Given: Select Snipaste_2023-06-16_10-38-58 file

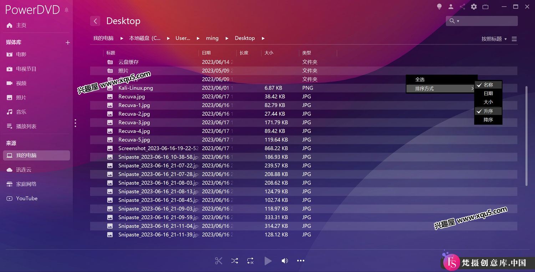Looking at the screenshot, I should click(x=304, y=157).
